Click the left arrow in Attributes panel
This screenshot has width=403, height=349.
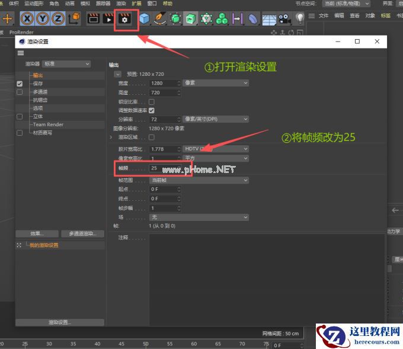(395, 210)
